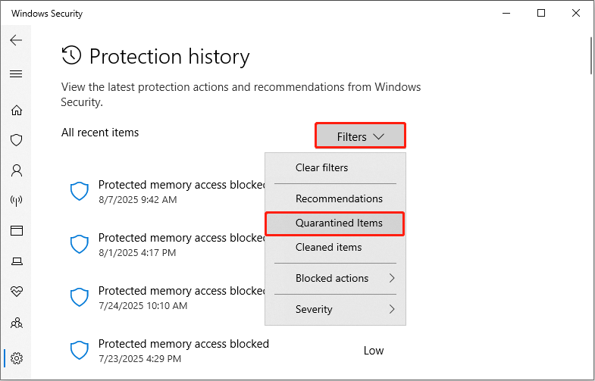Select Cleaned items filter
This screenshot has height=381, width=595.
click(x=329, y=247)
